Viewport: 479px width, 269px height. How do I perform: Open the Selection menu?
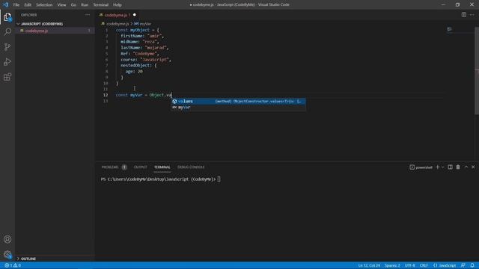click(x=44, y=4)
